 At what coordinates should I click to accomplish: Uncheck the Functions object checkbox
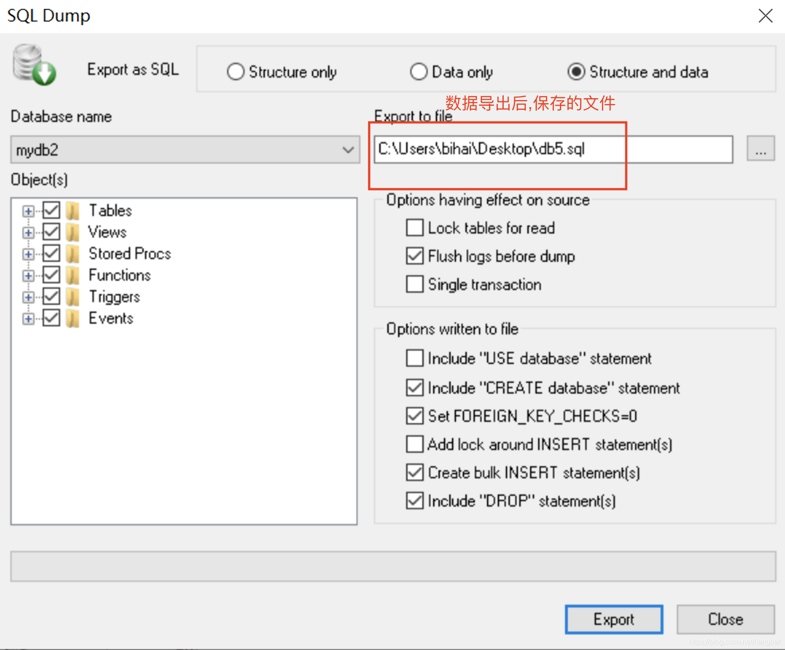[52, 274]
